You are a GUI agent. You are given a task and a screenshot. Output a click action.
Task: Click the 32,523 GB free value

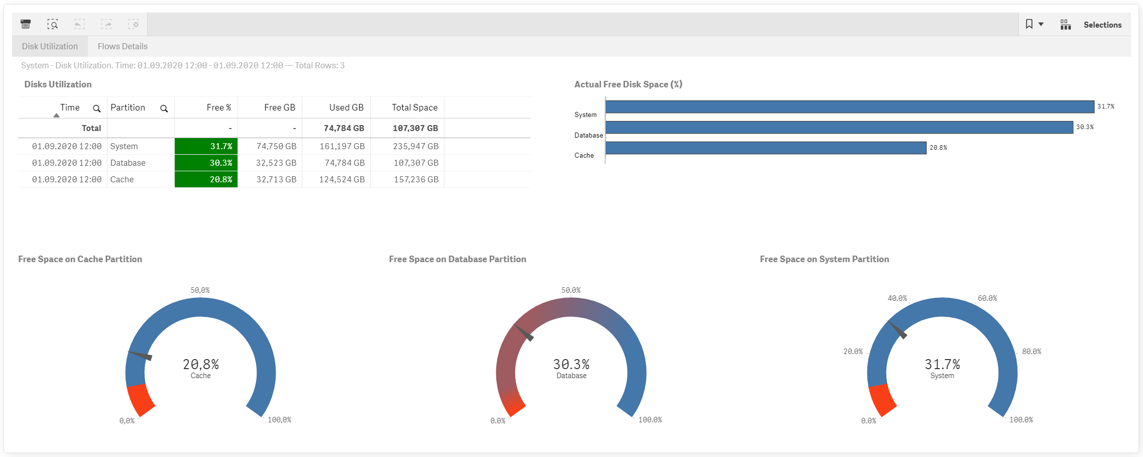(276, 163)
